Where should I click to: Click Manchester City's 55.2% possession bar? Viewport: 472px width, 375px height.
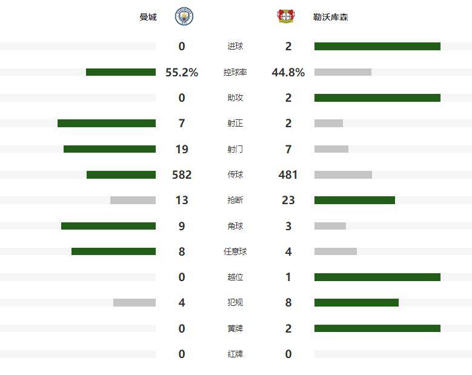point(121,72)
